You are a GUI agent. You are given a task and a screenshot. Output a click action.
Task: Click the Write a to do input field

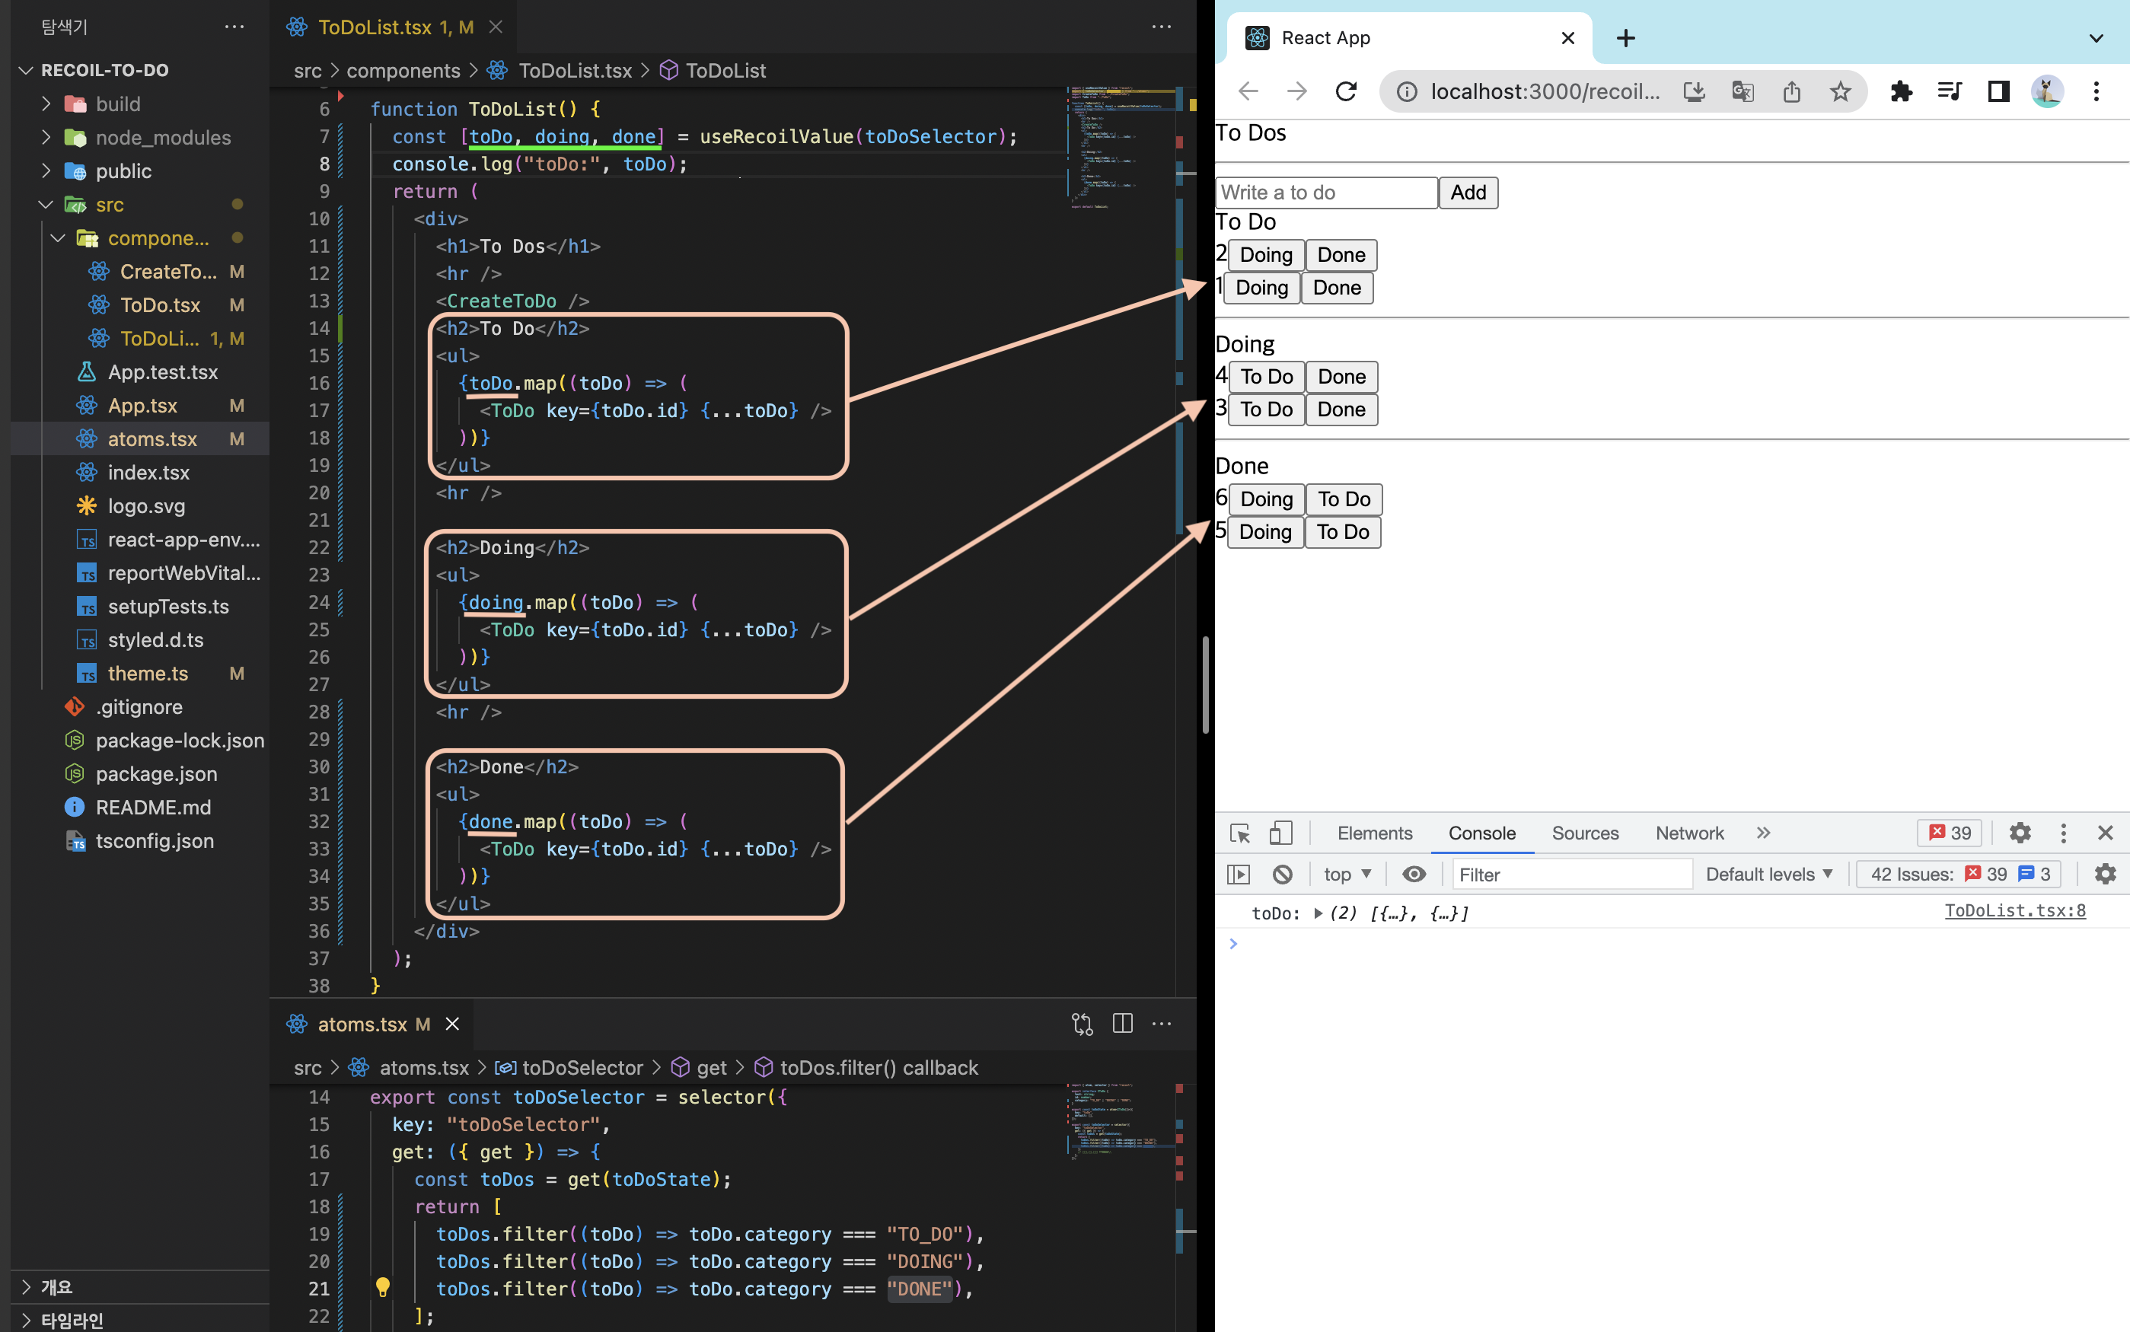(1326, 192)
